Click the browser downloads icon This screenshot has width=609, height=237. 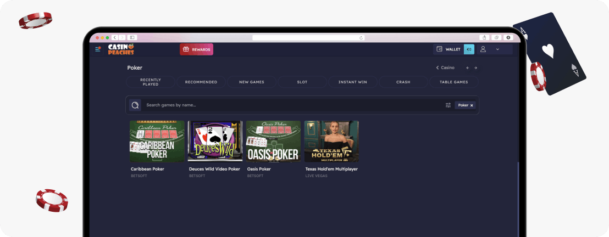(x=508, y=38)
